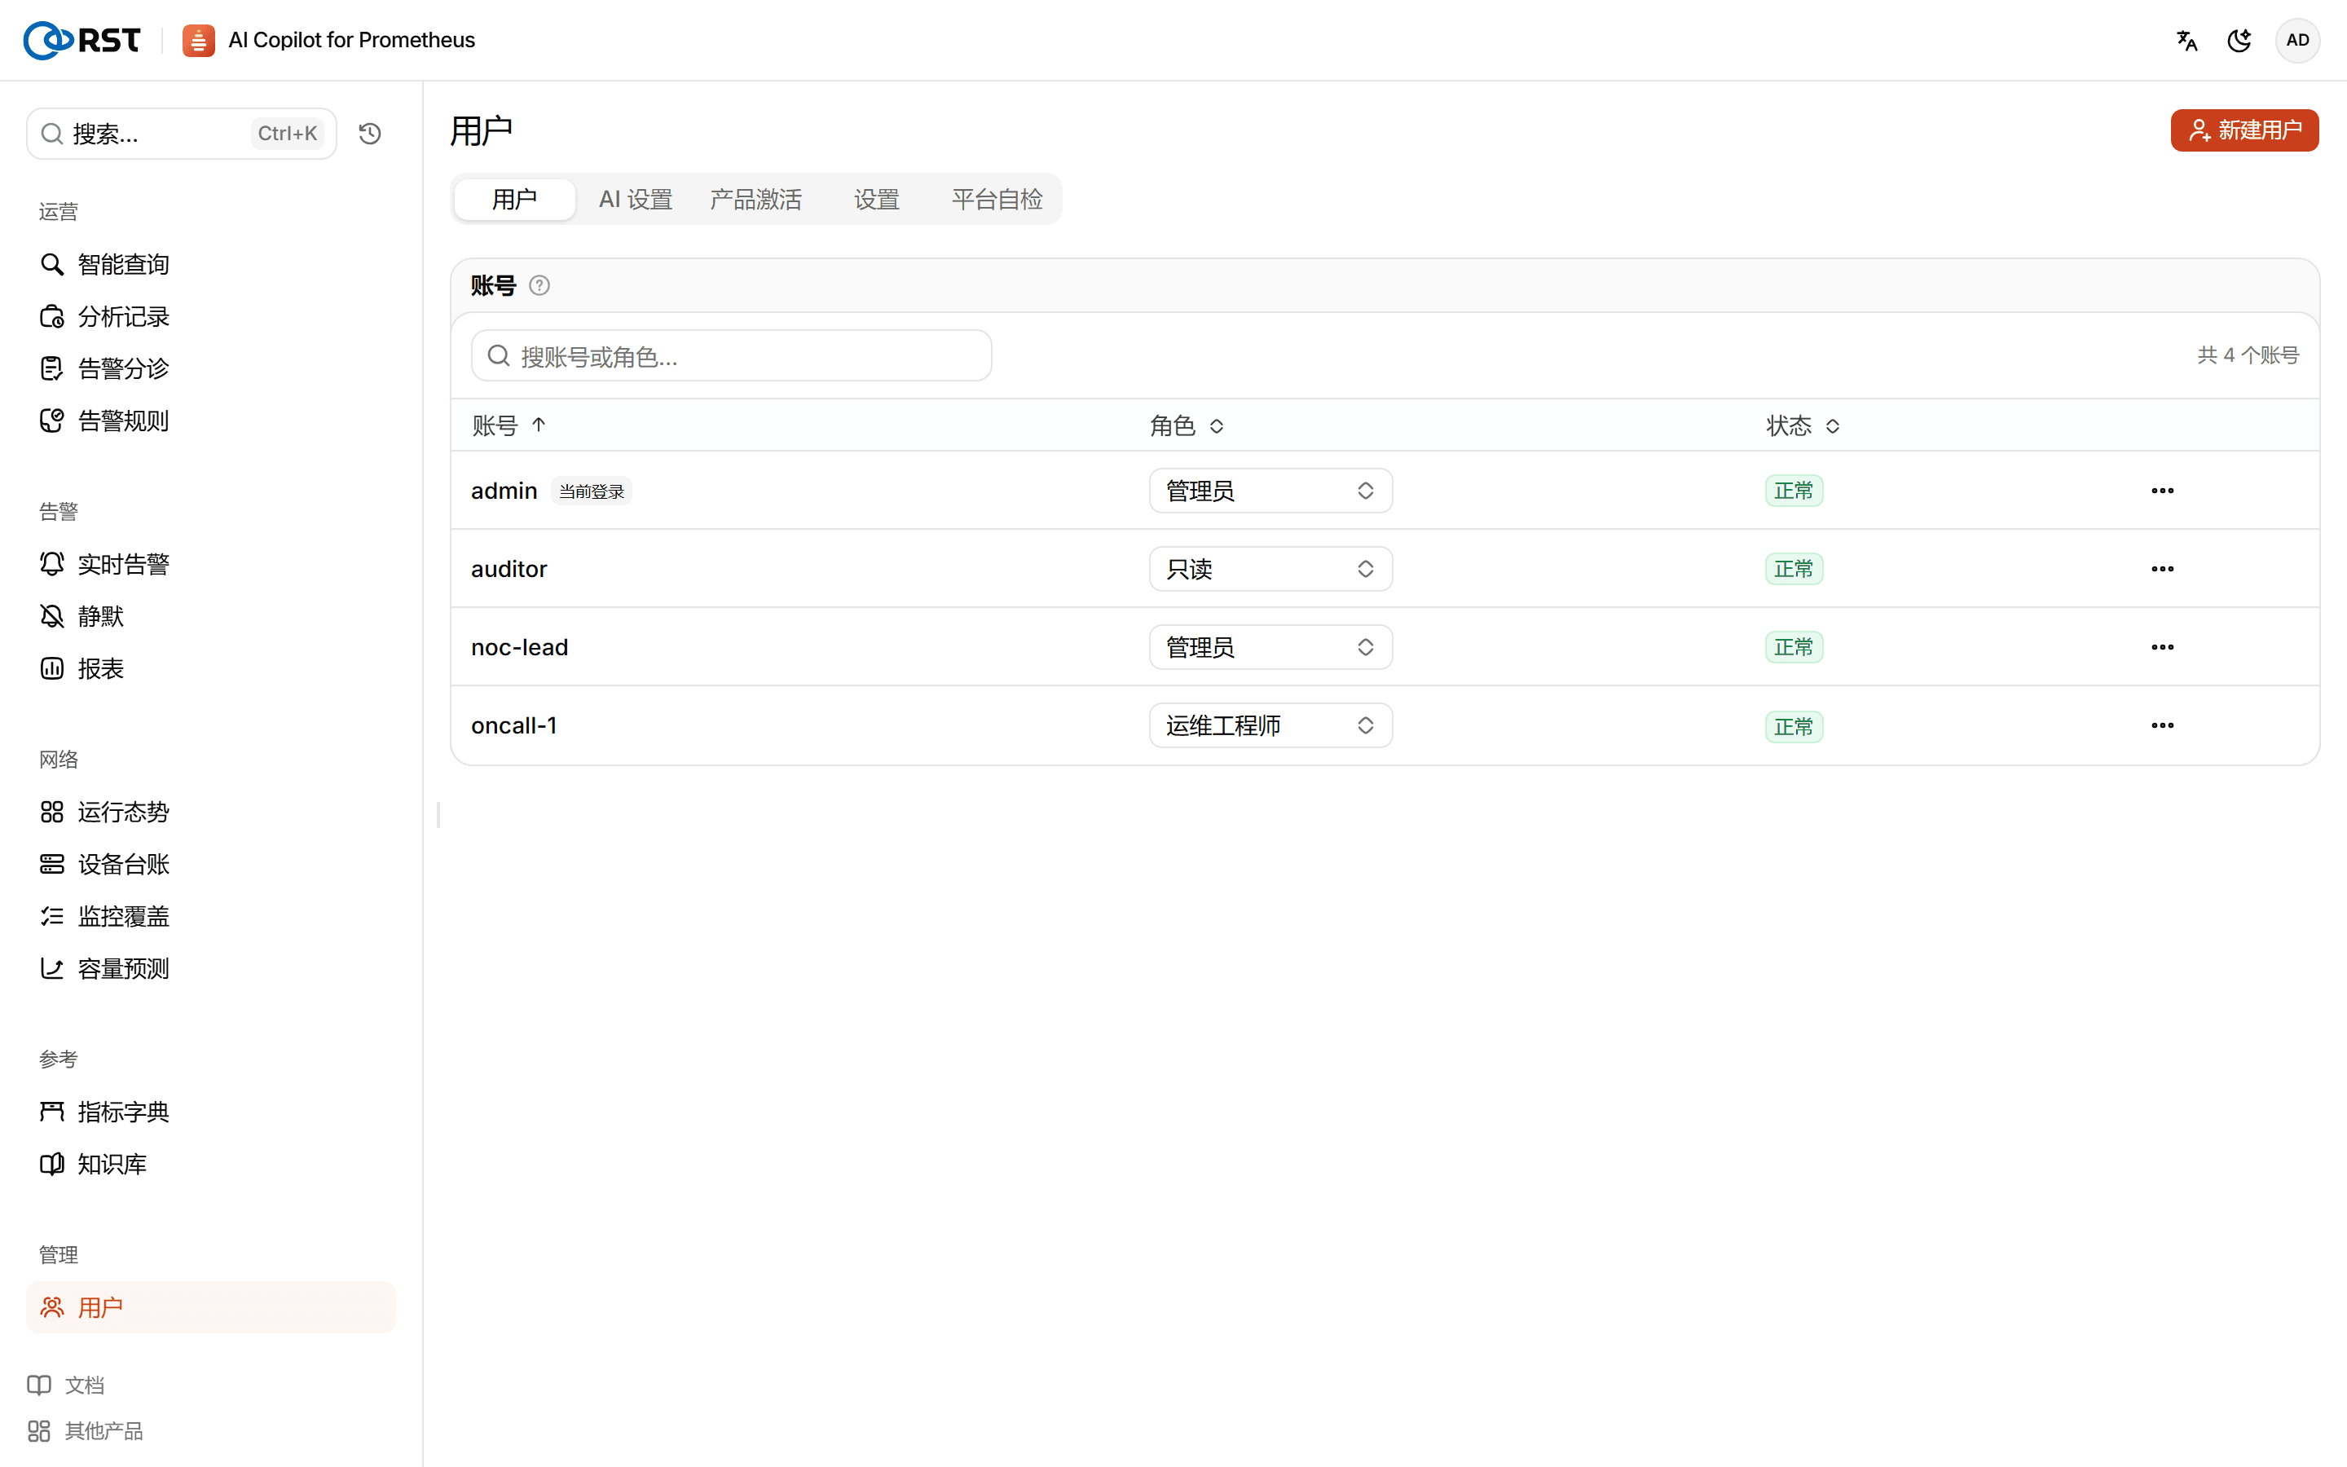Click the AI Copilot for Prometheus icon
Image resolution: width=2347 pixels, height=1467 pixels.
(198, 40)
